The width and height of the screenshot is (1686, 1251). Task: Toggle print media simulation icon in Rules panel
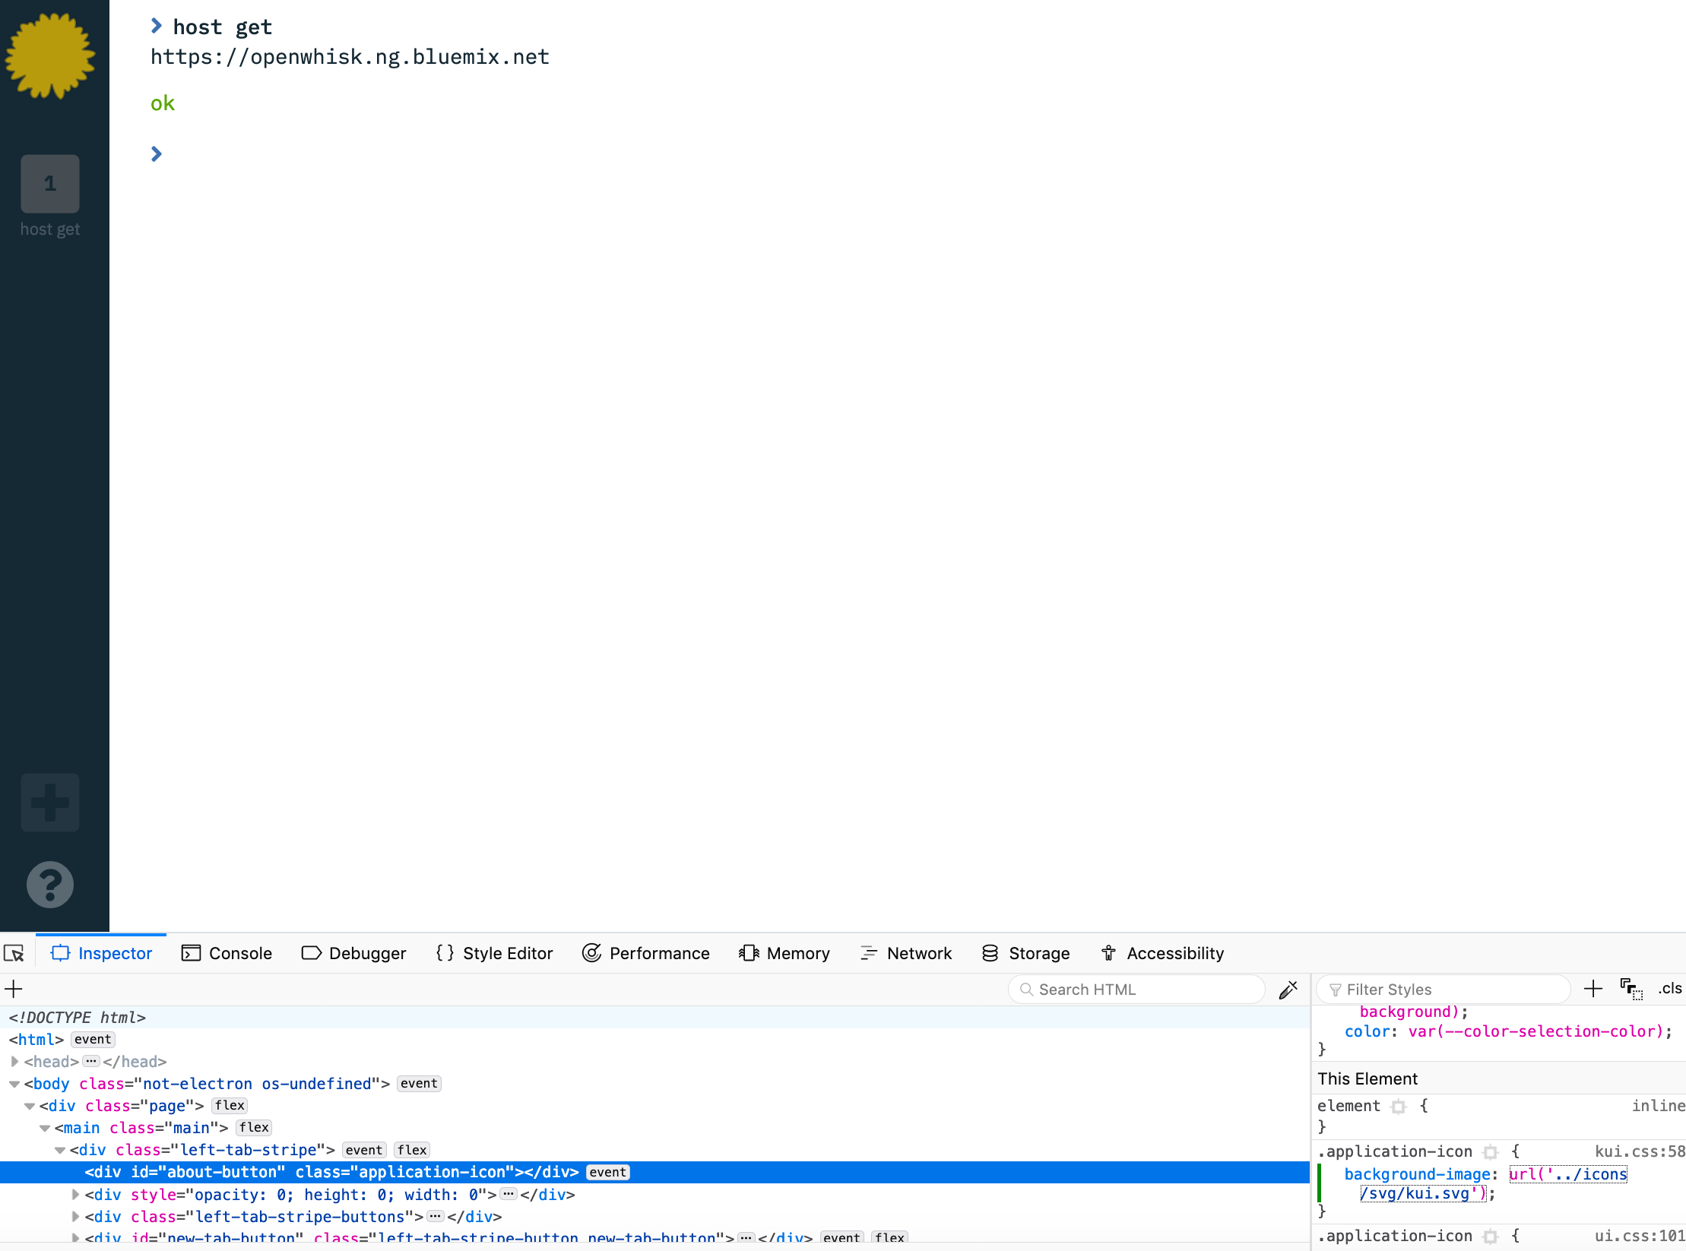(x=1631, y=989)
